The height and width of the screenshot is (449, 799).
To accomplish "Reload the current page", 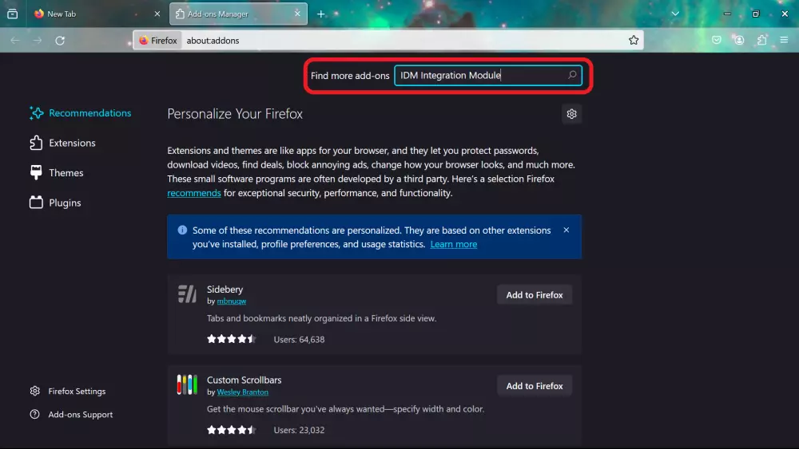I will tap(60, 40).
